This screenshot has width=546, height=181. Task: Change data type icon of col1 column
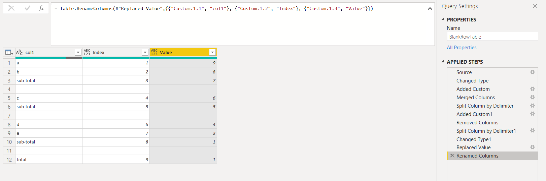20,52
